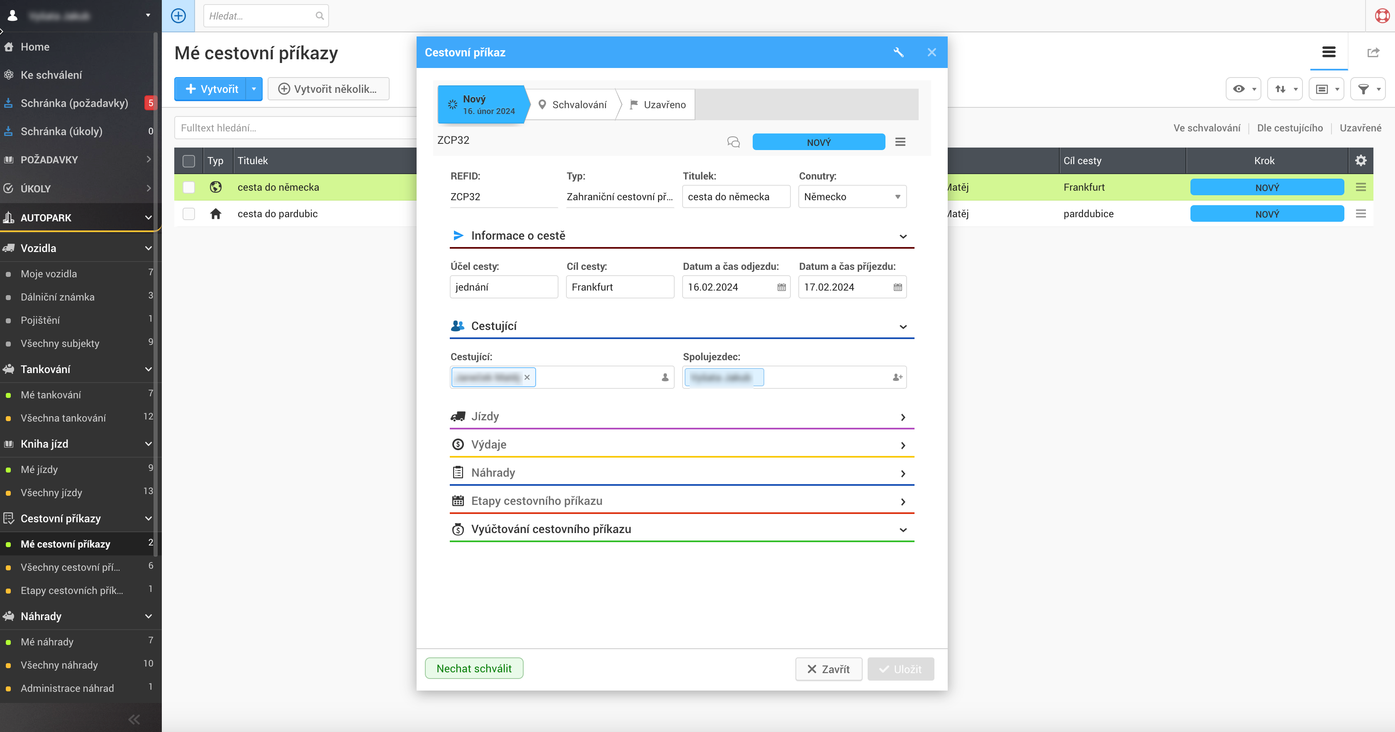The image size is (1395, 732).
Task: Open the table settings gear icon
Action: coord(1360,161)
